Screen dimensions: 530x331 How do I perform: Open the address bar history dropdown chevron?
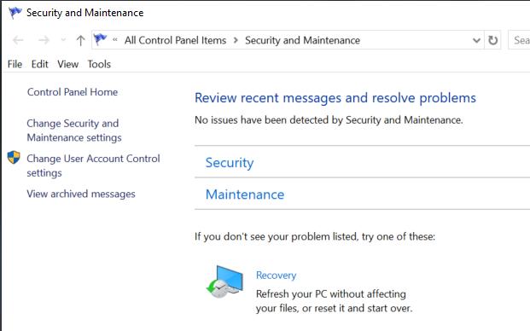click(476, 41)
